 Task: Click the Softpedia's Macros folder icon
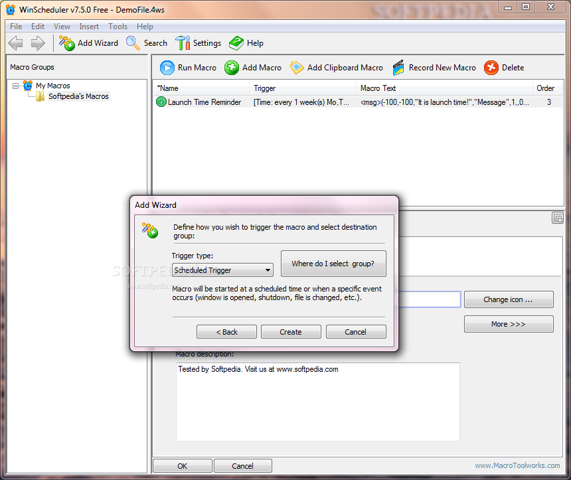pos(41,96)
